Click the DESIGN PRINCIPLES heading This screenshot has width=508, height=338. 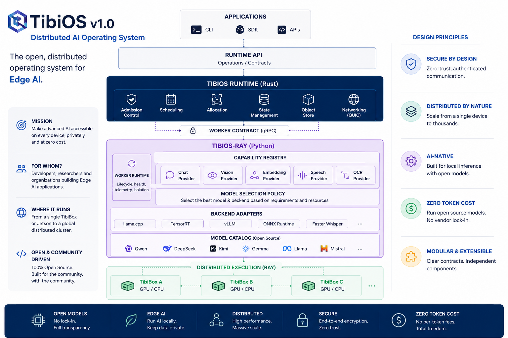click(x=441, y=37)
